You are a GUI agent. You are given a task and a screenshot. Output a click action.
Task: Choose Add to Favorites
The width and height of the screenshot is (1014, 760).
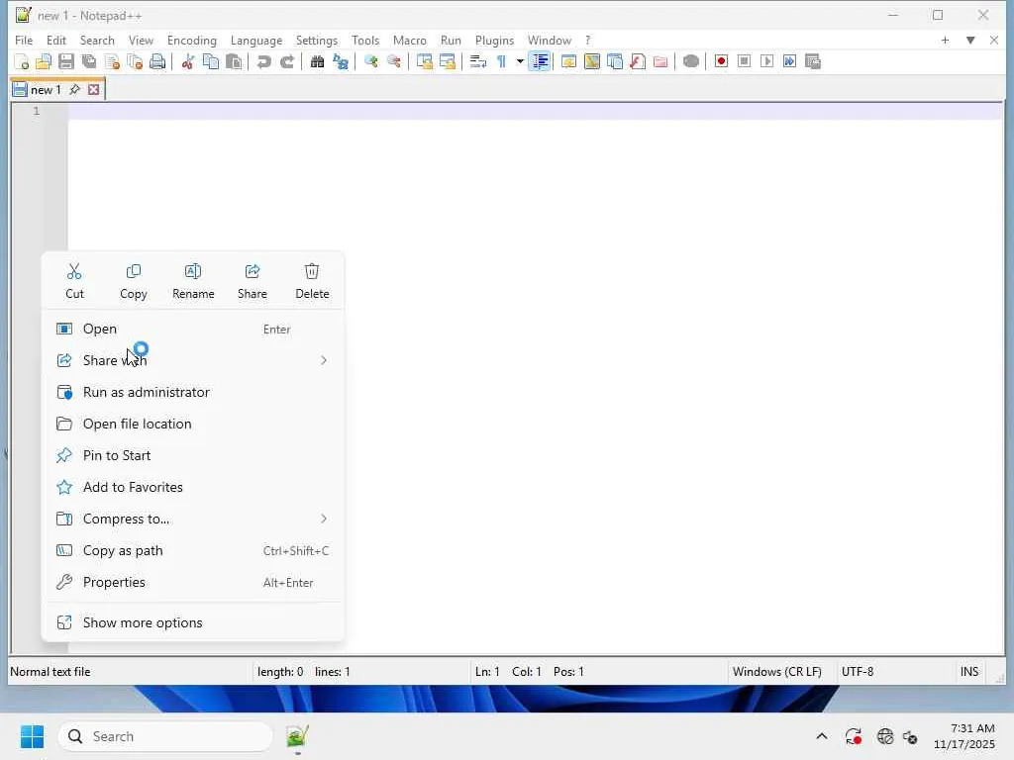tap(193, 487)
